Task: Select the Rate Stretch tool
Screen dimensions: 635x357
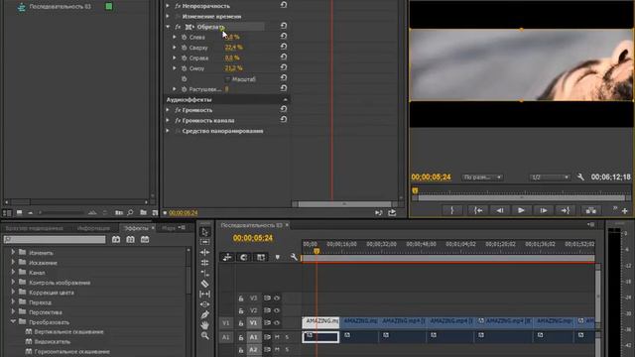Action: [x=205, y=274]
